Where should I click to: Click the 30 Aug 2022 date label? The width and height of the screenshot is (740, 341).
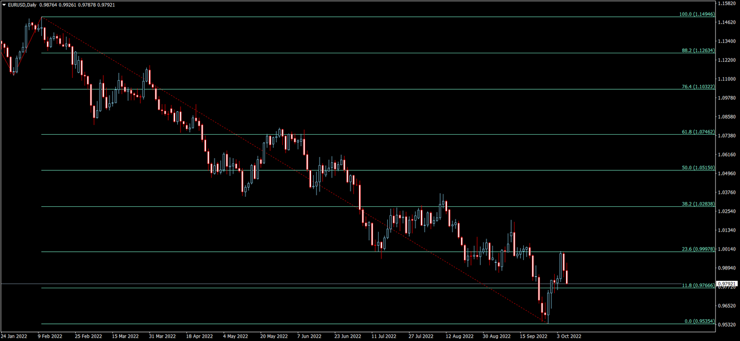pyautogui.click(x=497, y=336)
